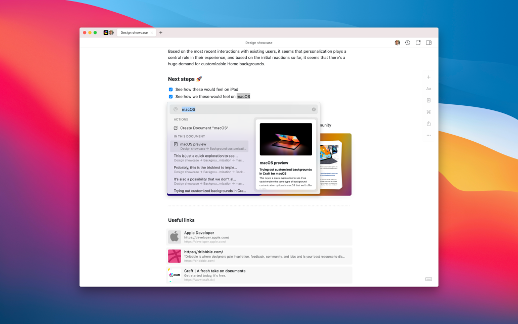Toggle the right sidebar panel icon
518x324 pixels.
coord(428,43)
